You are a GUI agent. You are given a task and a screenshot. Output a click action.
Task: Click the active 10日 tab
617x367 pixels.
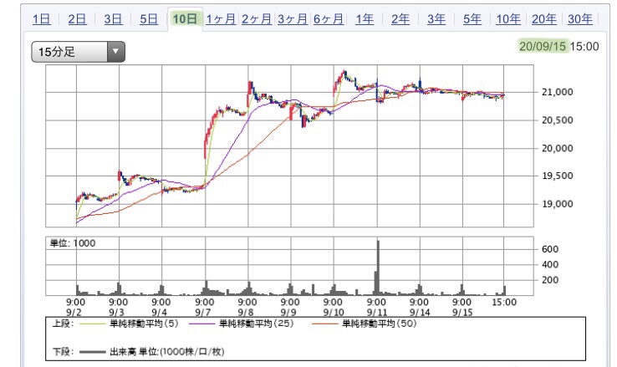pos(185,18)
